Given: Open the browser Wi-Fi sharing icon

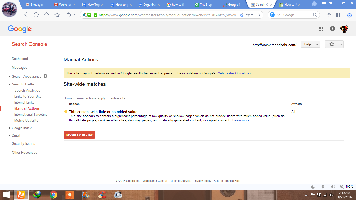Looking at the screenshot, I should (329, 15).
